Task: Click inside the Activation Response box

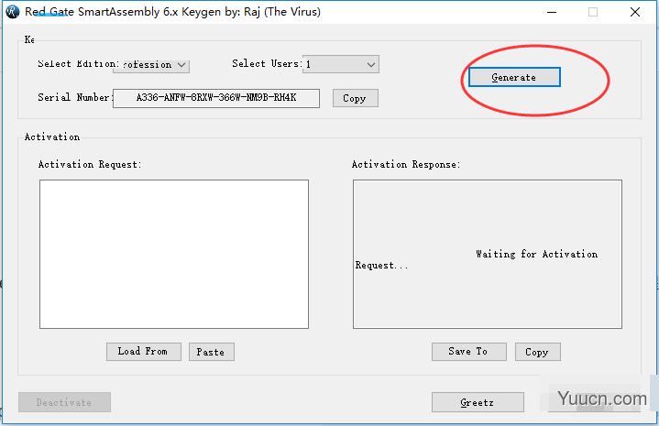Action: 487,254
